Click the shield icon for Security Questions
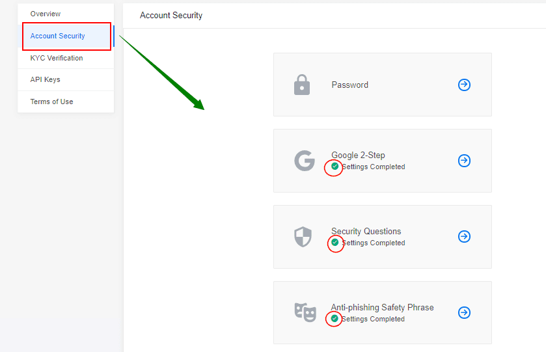The image size is (546, 352). pyautogui.click(x=303, y=237)
